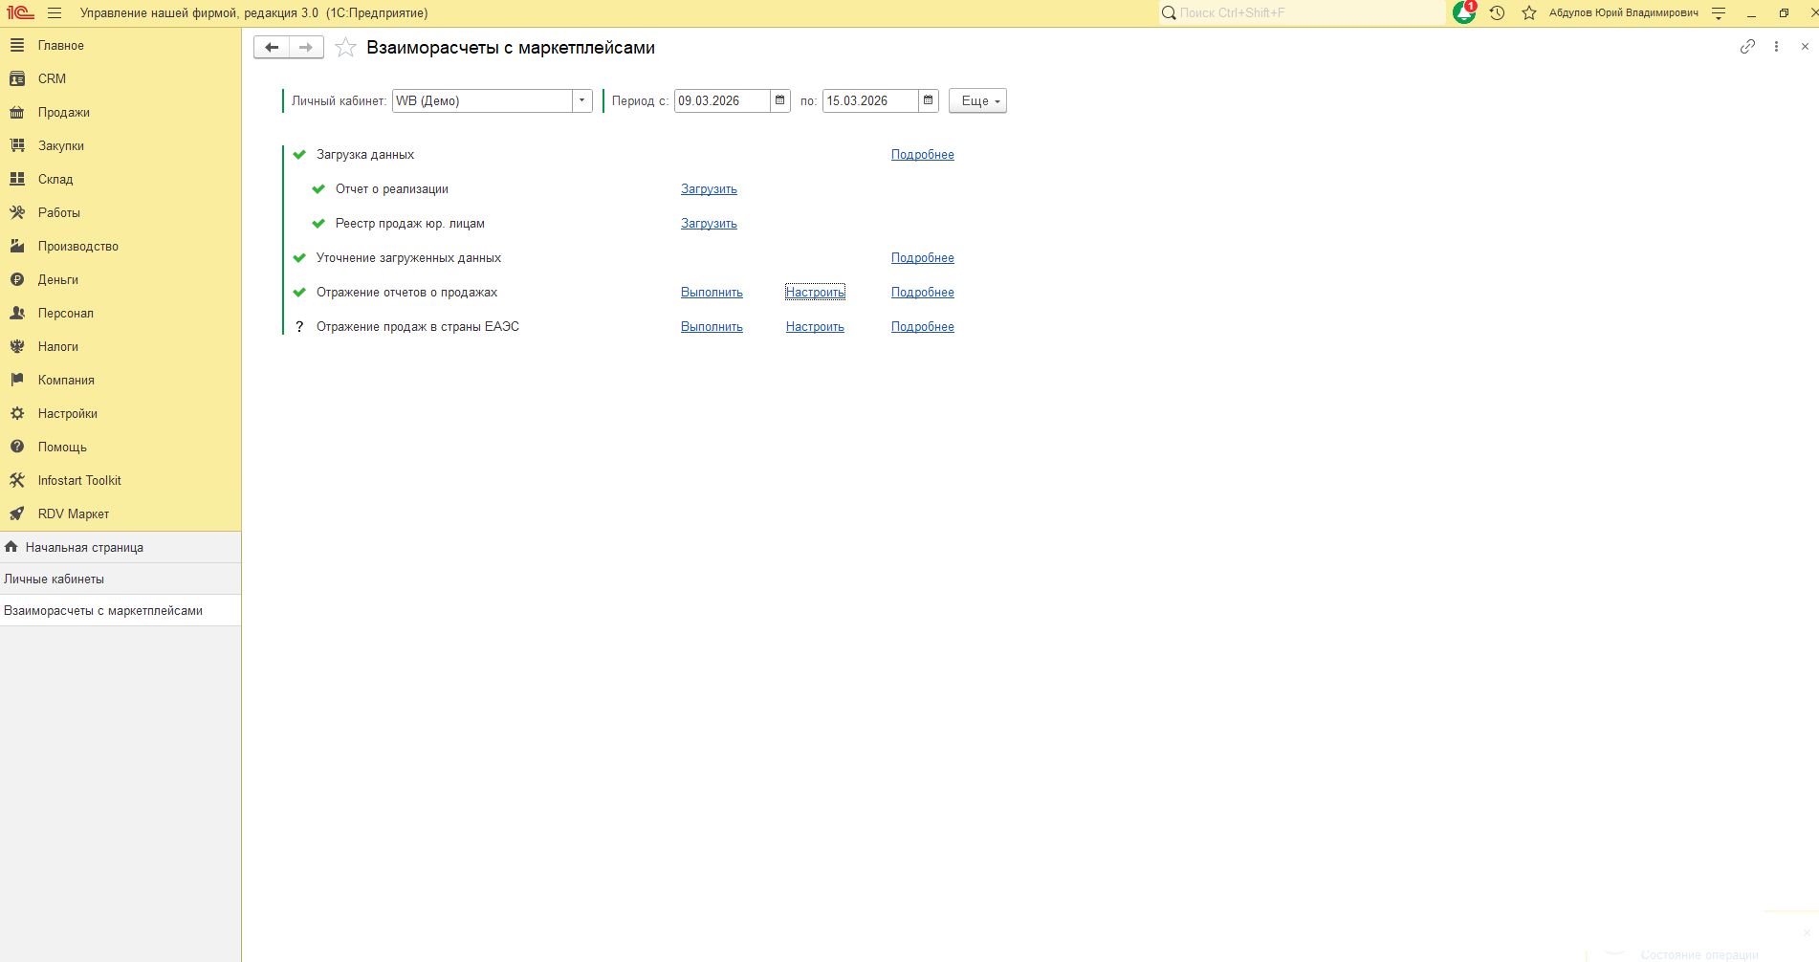Switch to Начальная страница tab

click(121, 548)
